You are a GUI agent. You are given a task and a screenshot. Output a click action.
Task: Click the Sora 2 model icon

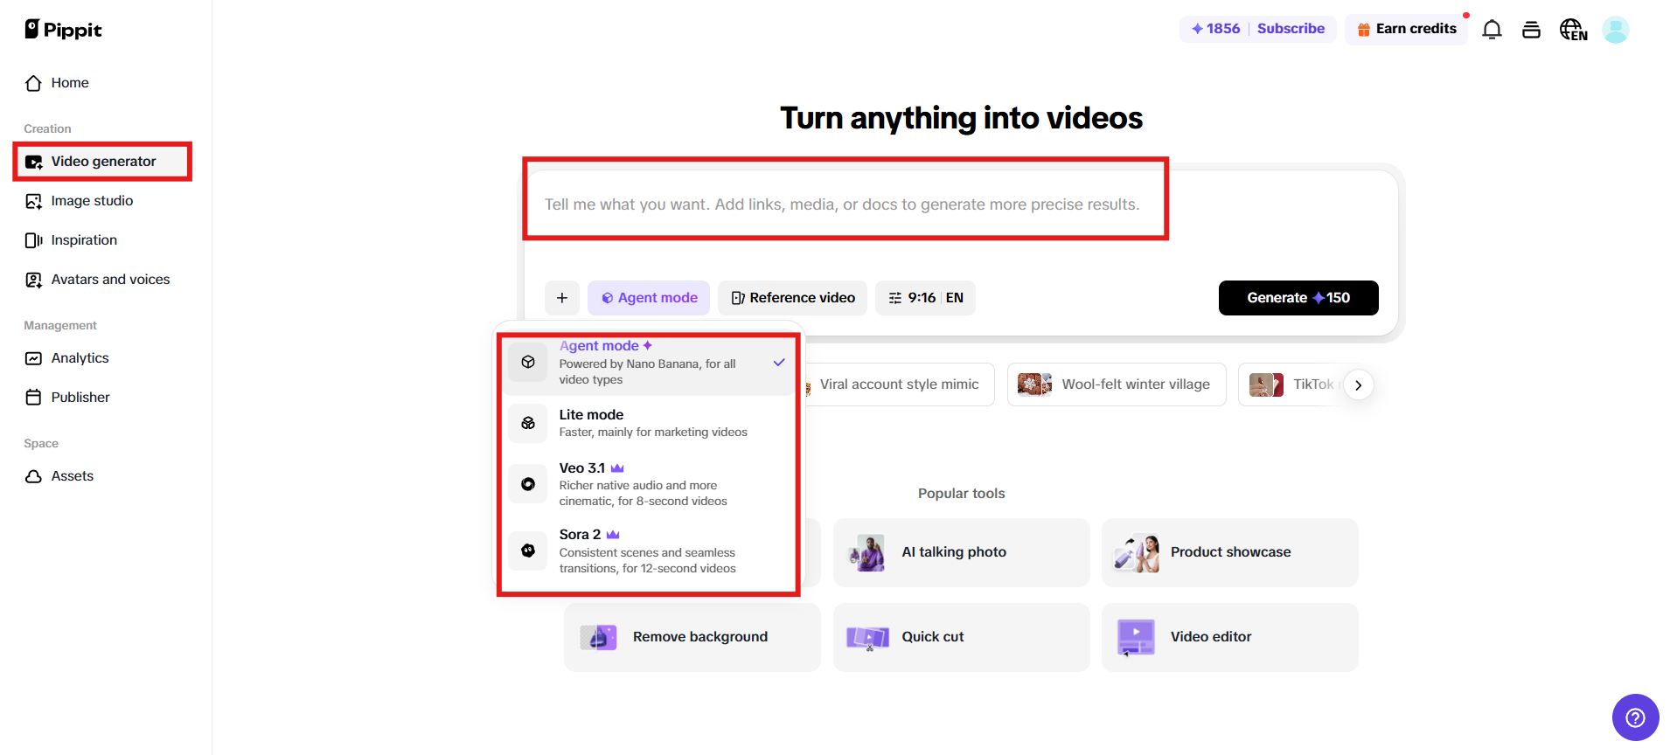tap(528, 551)
